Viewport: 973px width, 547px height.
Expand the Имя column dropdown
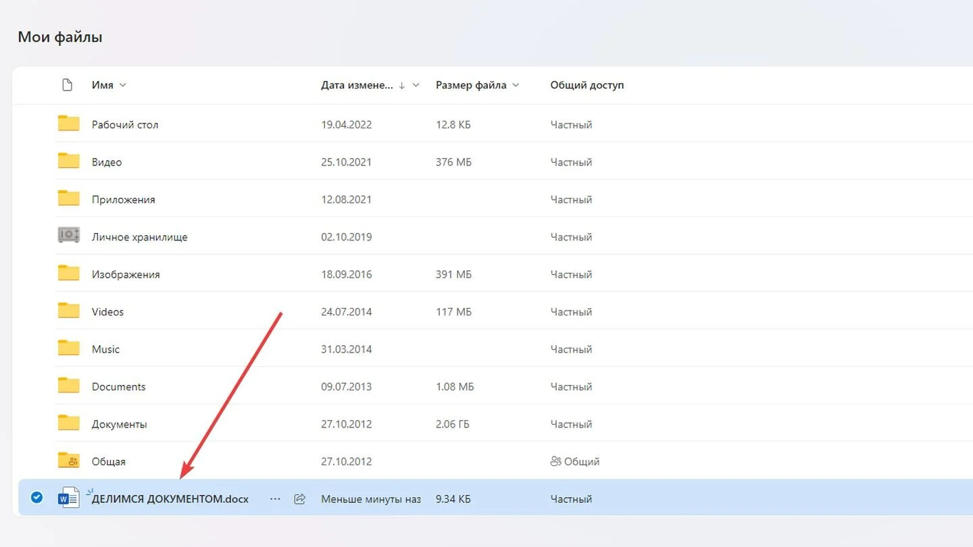[x=122, y=85]
